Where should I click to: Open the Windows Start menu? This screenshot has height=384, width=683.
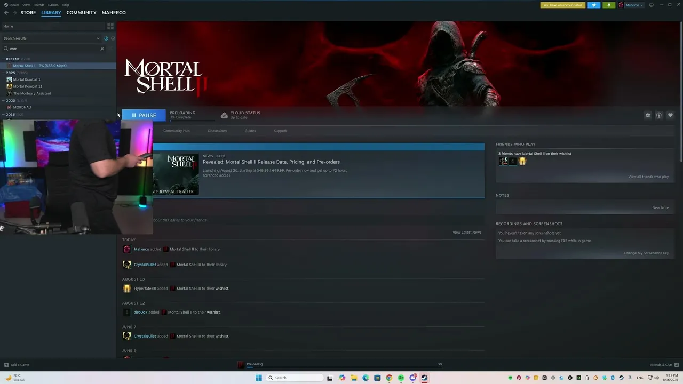[259, 378]
